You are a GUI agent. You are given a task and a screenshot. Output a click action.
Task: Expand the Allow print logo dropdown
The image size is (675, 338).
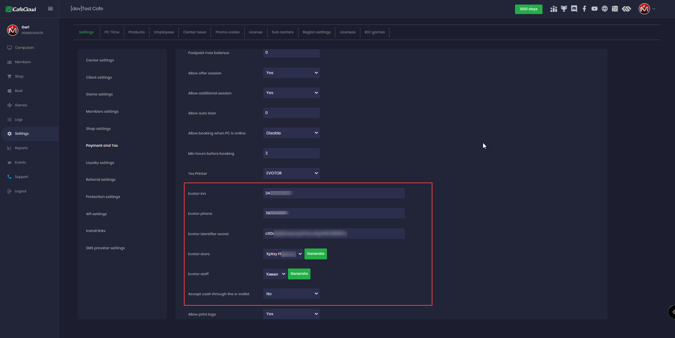[x=291, y=314]
